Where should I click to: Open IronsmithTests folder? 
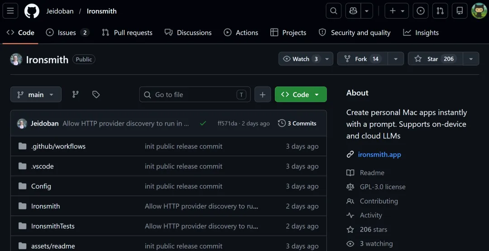click(x=53, y=226)
